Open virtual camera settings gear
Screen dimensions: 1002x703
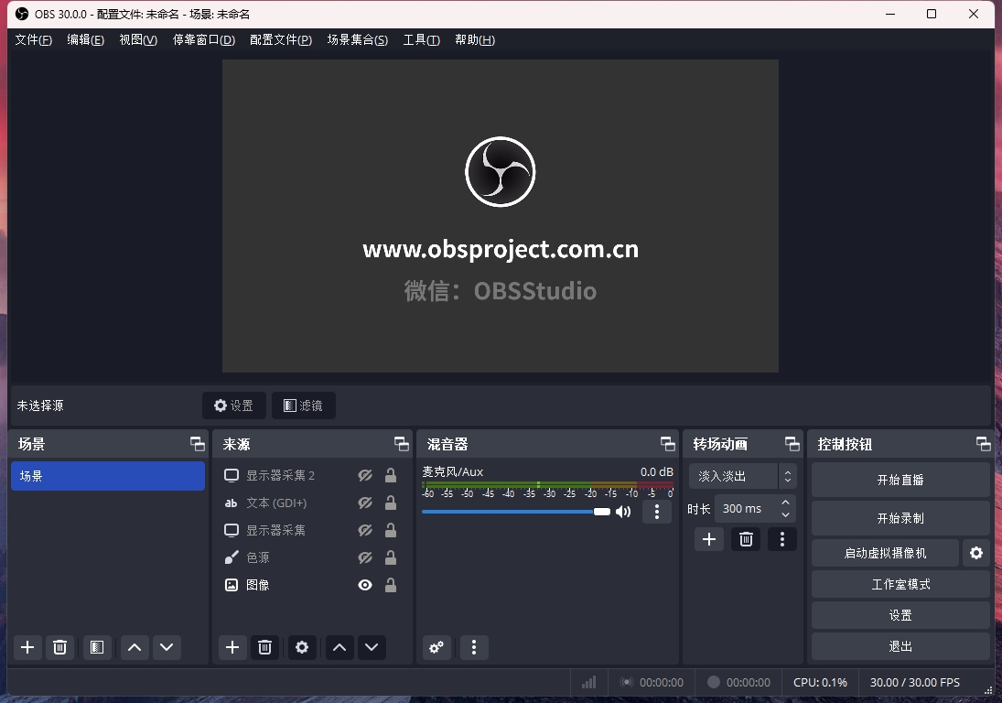coord(976,553)
